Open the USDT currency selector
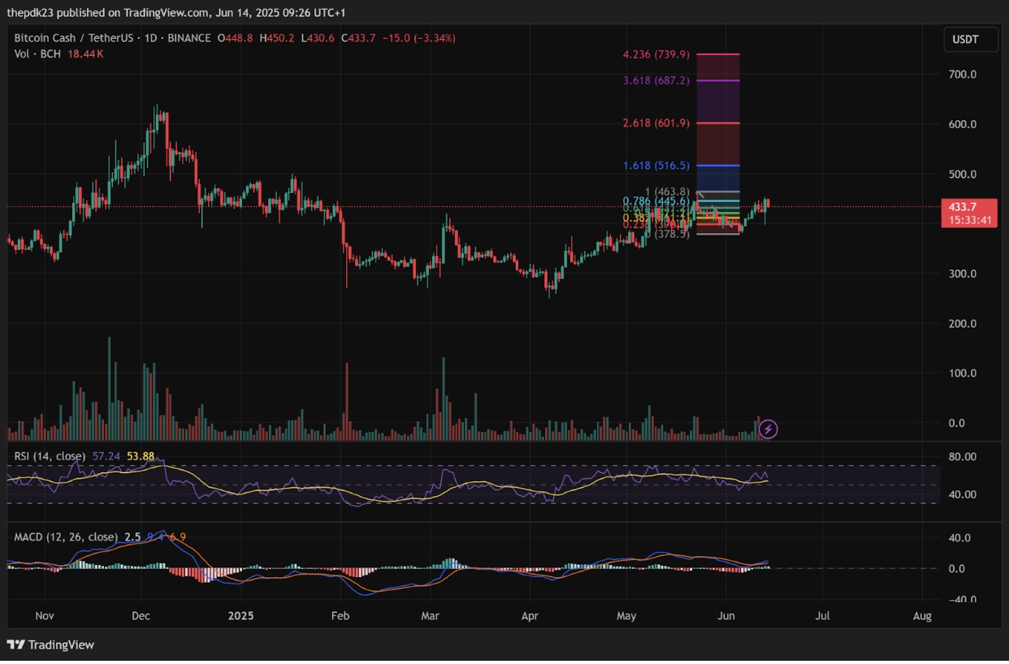Viewport: 1009px width, 664px height. 971,39
